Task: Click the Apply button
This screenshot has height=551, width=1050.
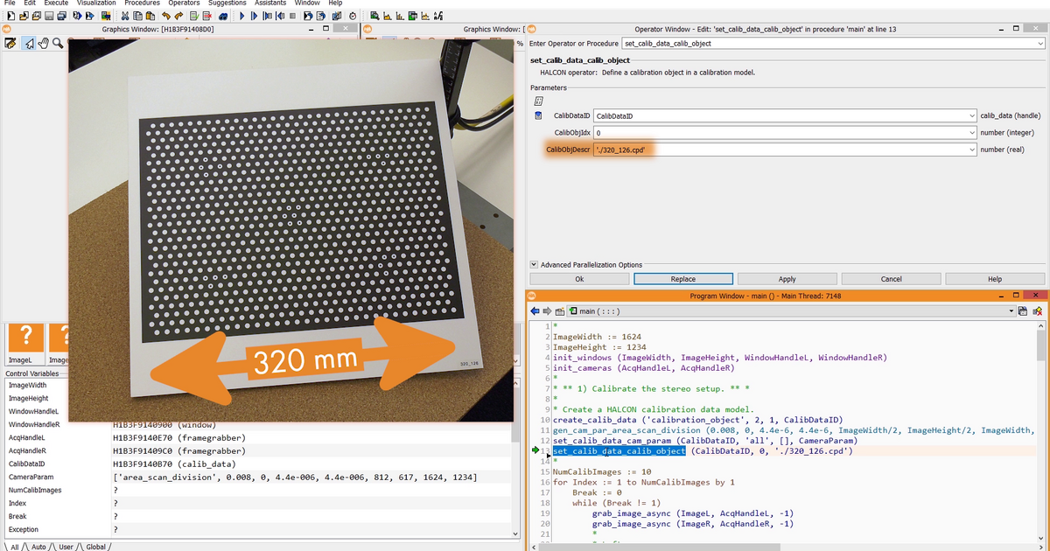Action: click(787, 279)
